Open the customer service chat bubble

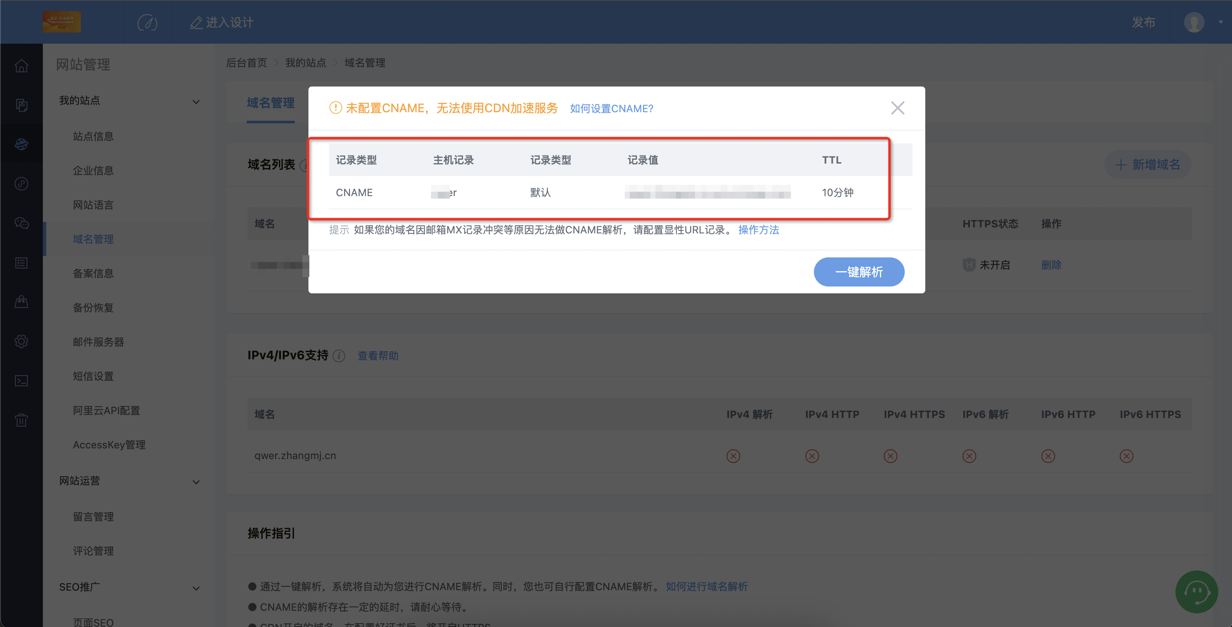[1196, 591]
